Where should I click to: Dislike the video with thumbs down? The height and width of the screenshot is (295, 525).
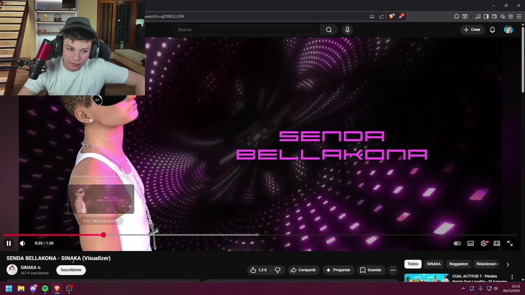[278, 270]
